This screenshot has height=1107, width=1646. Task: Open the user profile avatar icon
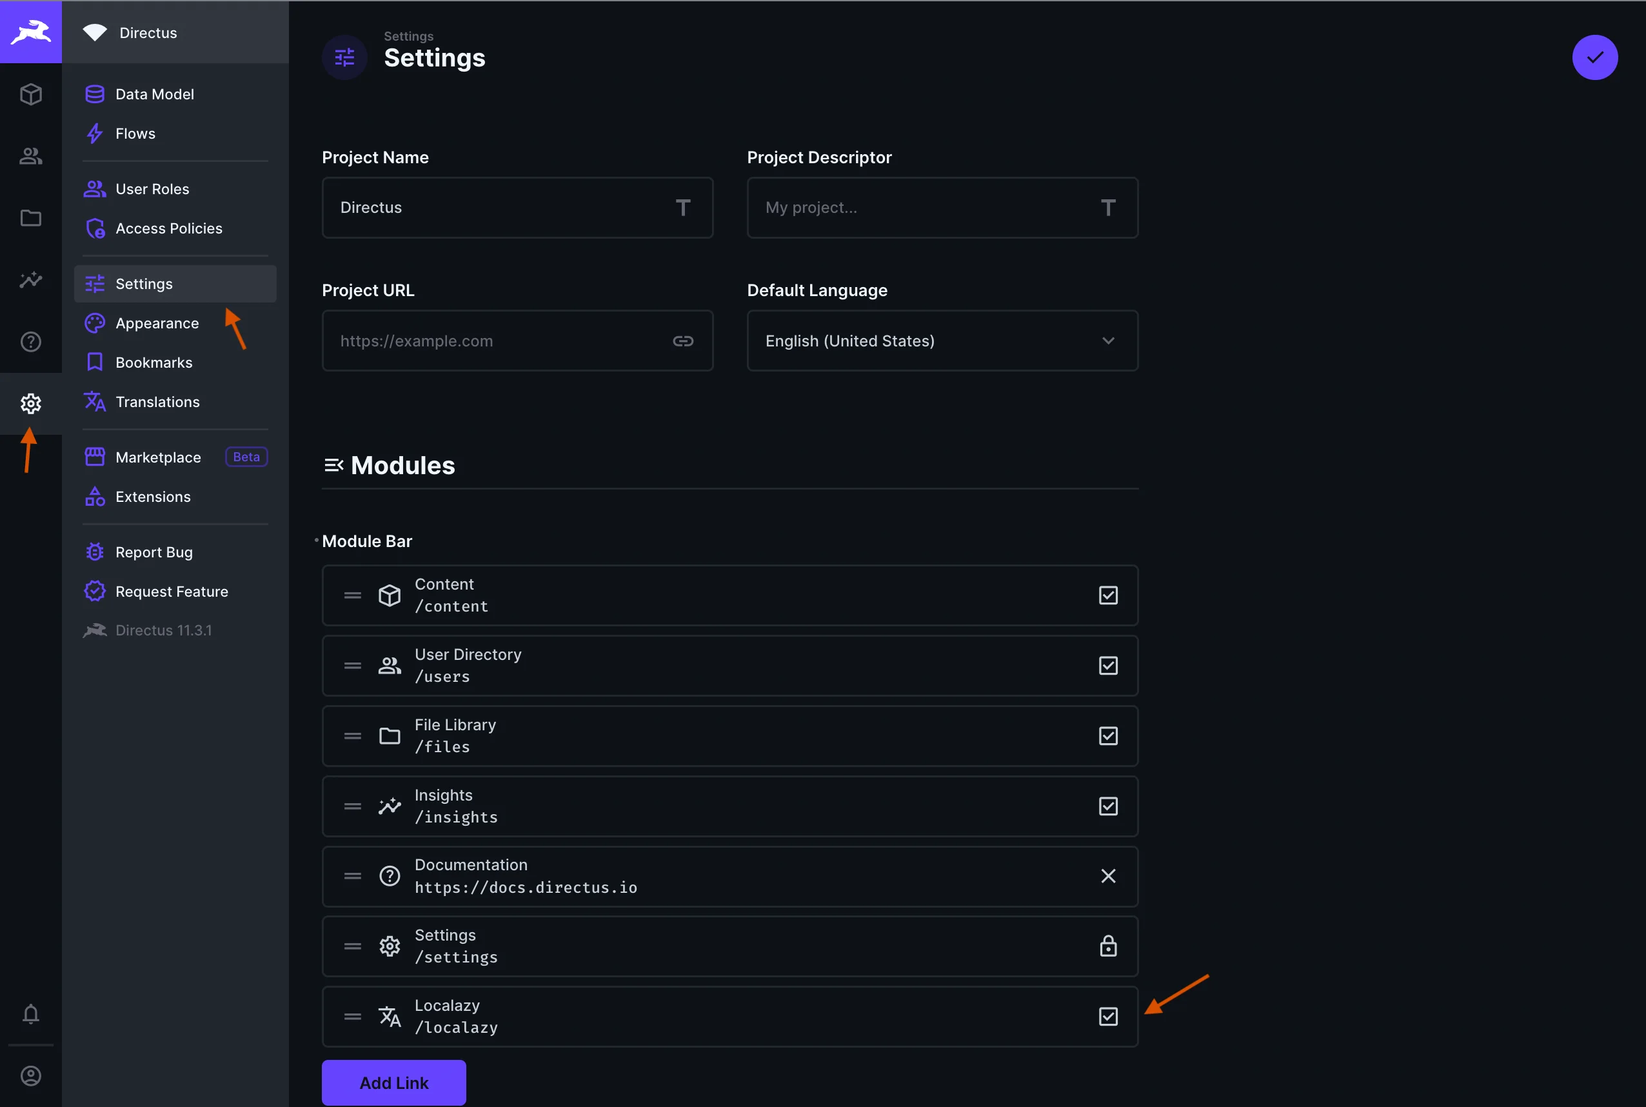(30, 1075)
